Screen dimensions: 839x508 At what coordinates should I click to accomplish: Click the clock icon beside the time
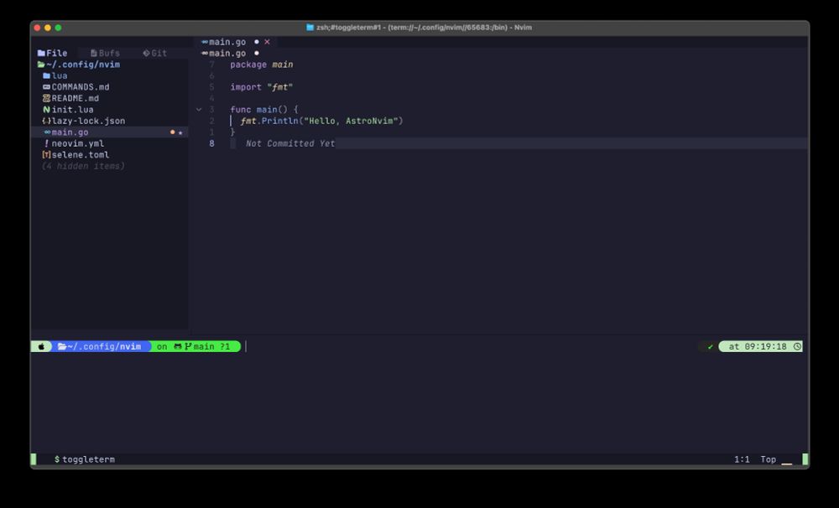(797, 346)
